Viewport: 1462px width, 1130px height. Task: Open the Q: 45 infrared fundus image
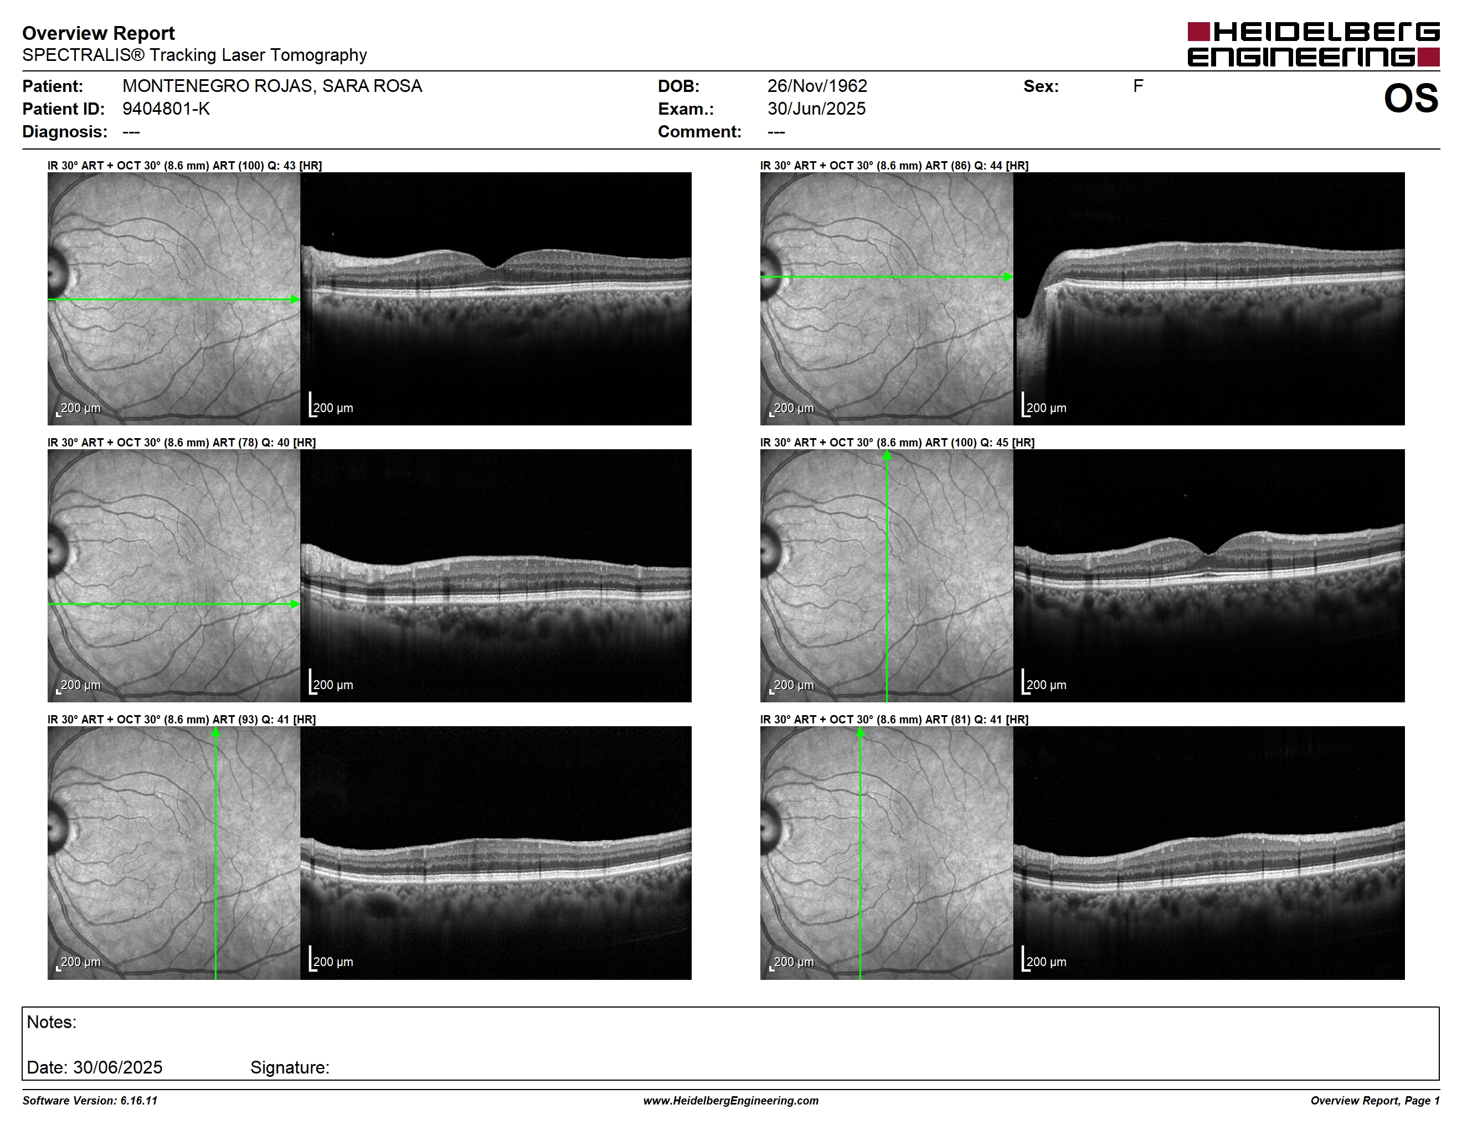(886, 576)
